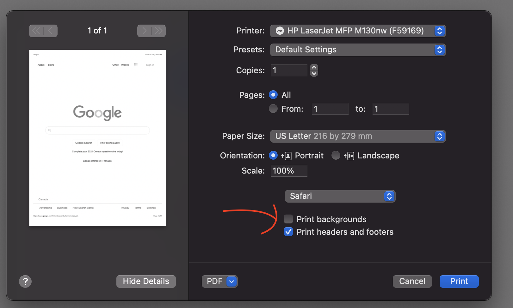This screenshot has height=308, width=513.
Task: Open the PDF dropdown menu
Action: tap(219, 281)
